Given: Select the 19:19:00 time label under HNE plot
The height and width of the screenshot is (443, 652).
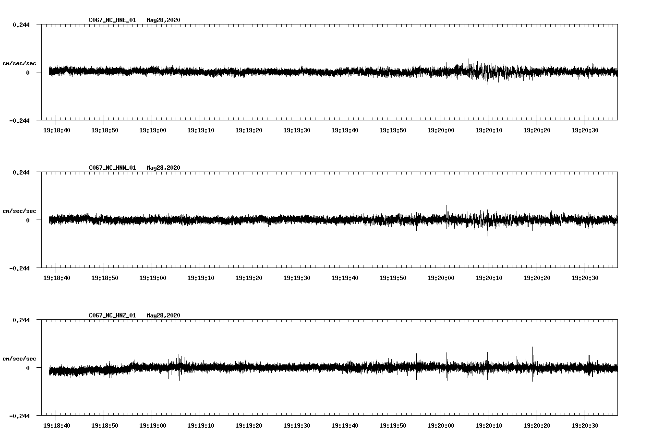Looking at the screenshot, I should point(153,130).
